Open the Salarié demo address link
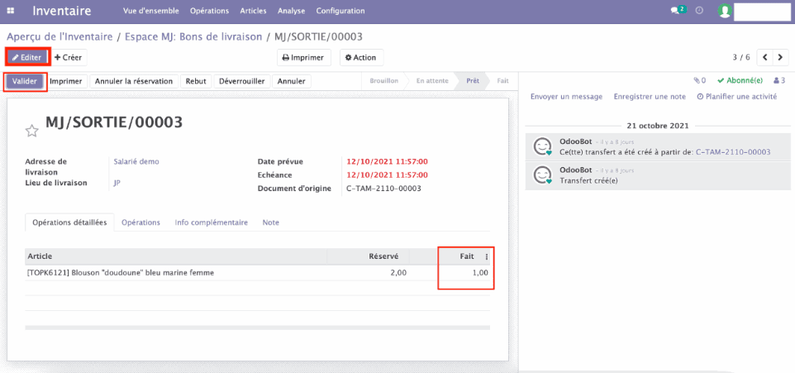Screen dimensions: 795x373 [136, 161]
